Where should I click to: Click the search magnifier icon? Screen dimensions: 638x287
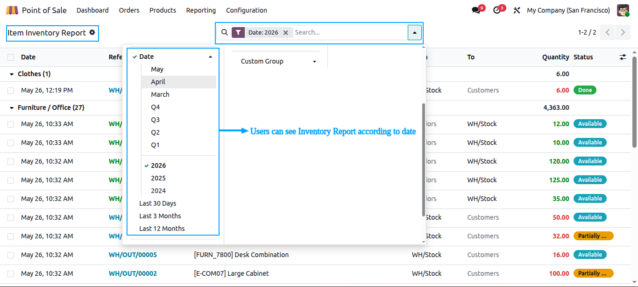pyautogui.click(x=225, y=32)
